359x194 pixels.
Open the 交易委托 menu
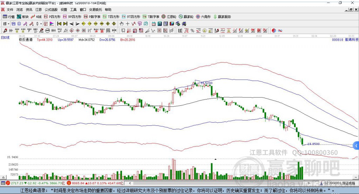(95, 10)
